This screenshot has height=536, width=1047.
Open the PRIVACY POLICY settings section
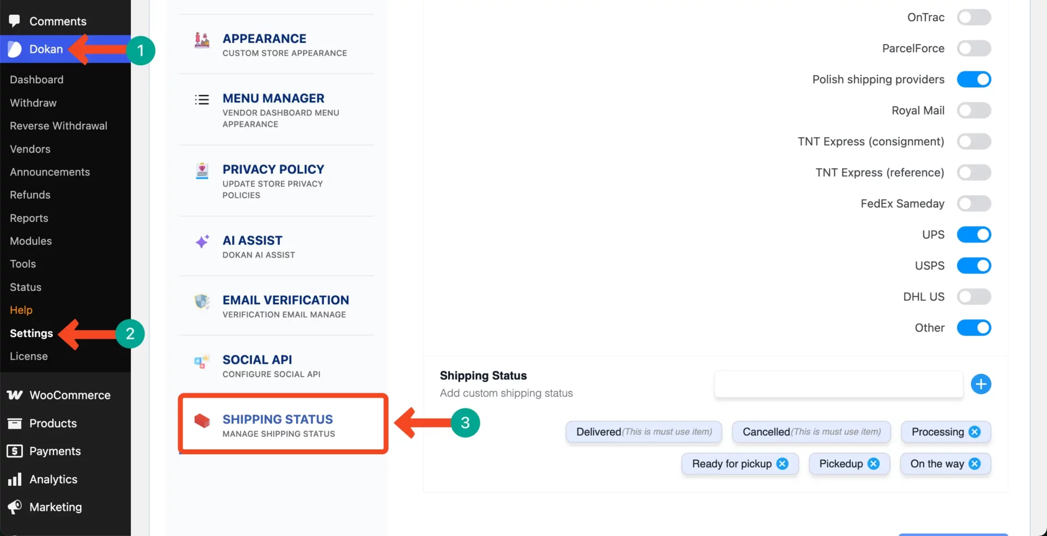(x=276, y=181)
